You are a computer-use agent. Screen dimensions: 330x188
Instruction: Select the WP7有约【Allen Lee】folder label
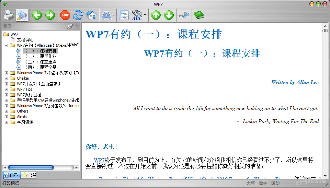click(x=48, y=45)
